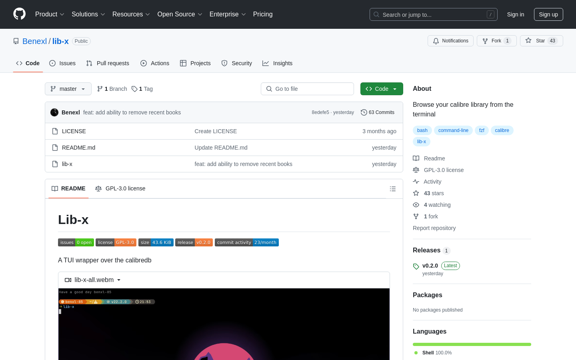View the 4 watching list
The image size is (576, 360).
432,205
